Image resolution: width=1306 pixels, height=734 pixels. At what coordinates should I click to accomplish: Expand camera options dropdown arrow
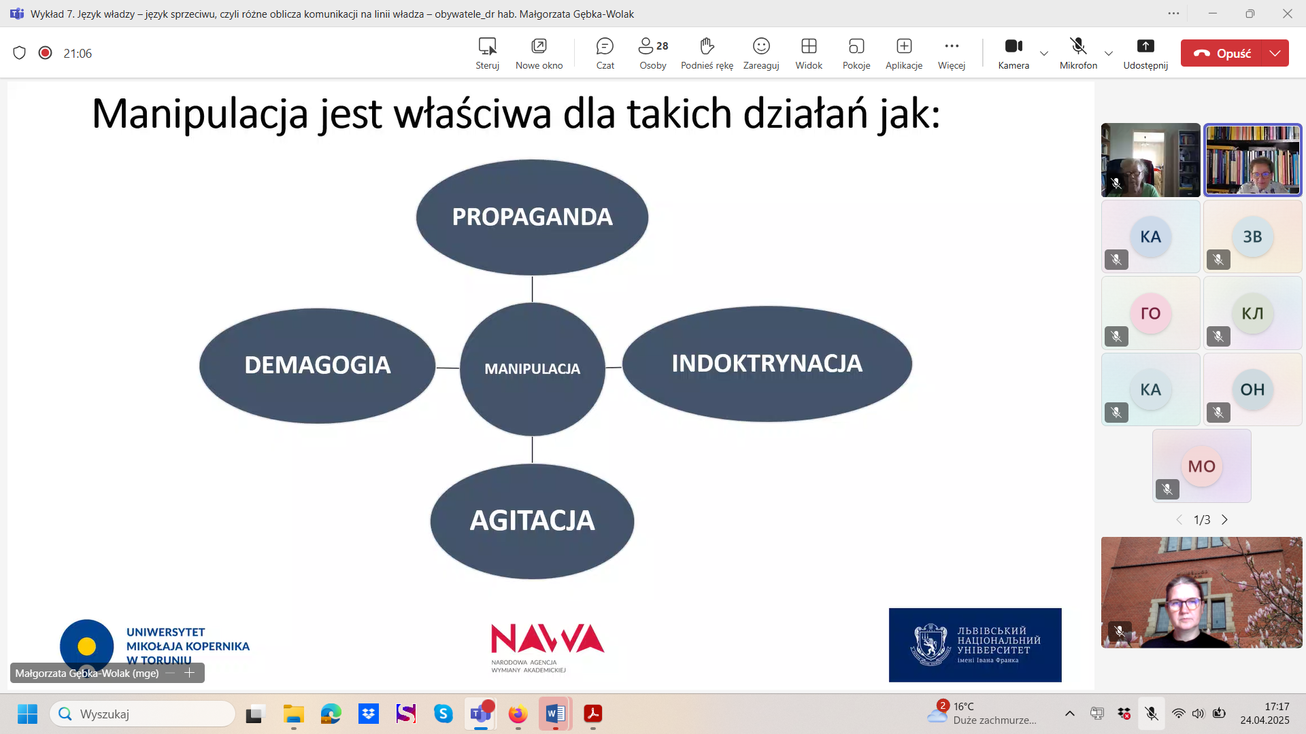[1044, 53]
